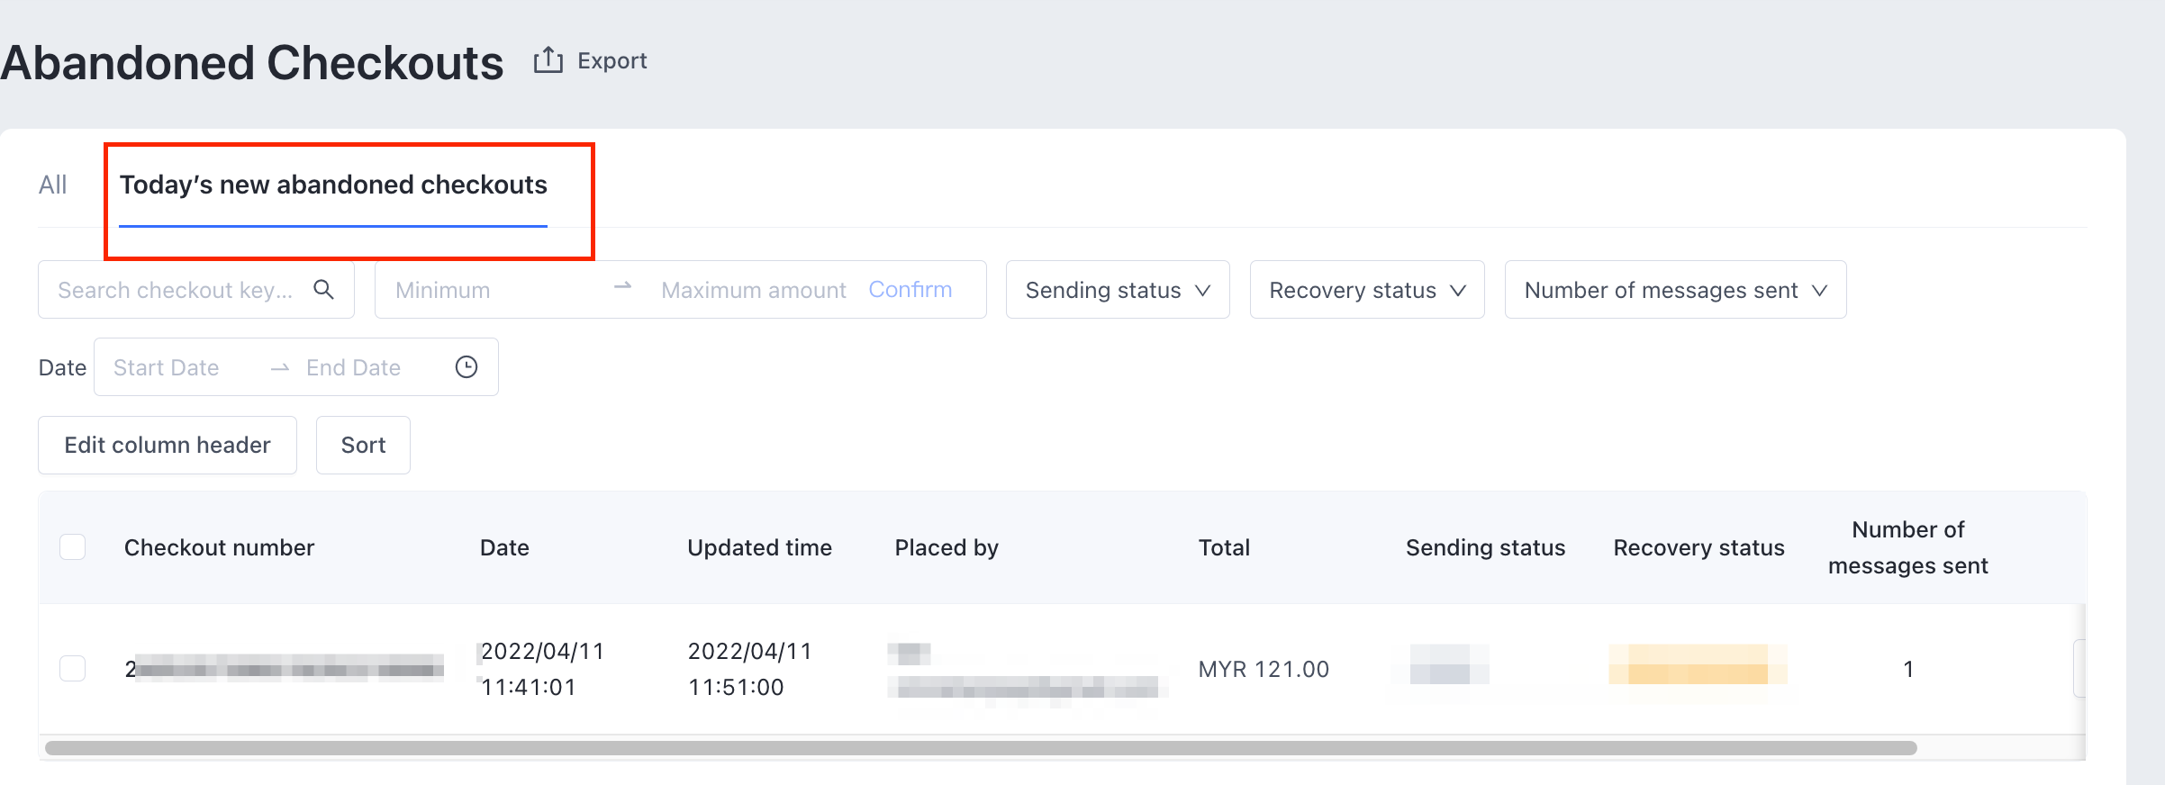2165x785 pixels.
Task: Click the Recovery status chevron arrow
Action: point(1458,291)
